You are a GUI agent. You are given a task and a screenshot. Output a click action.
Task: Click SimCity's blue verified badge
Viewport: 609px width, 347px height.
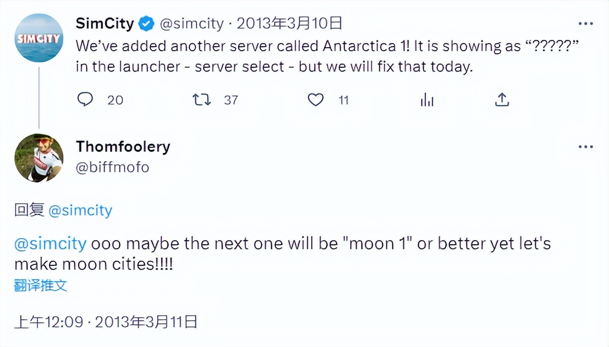tap(147, 24)
